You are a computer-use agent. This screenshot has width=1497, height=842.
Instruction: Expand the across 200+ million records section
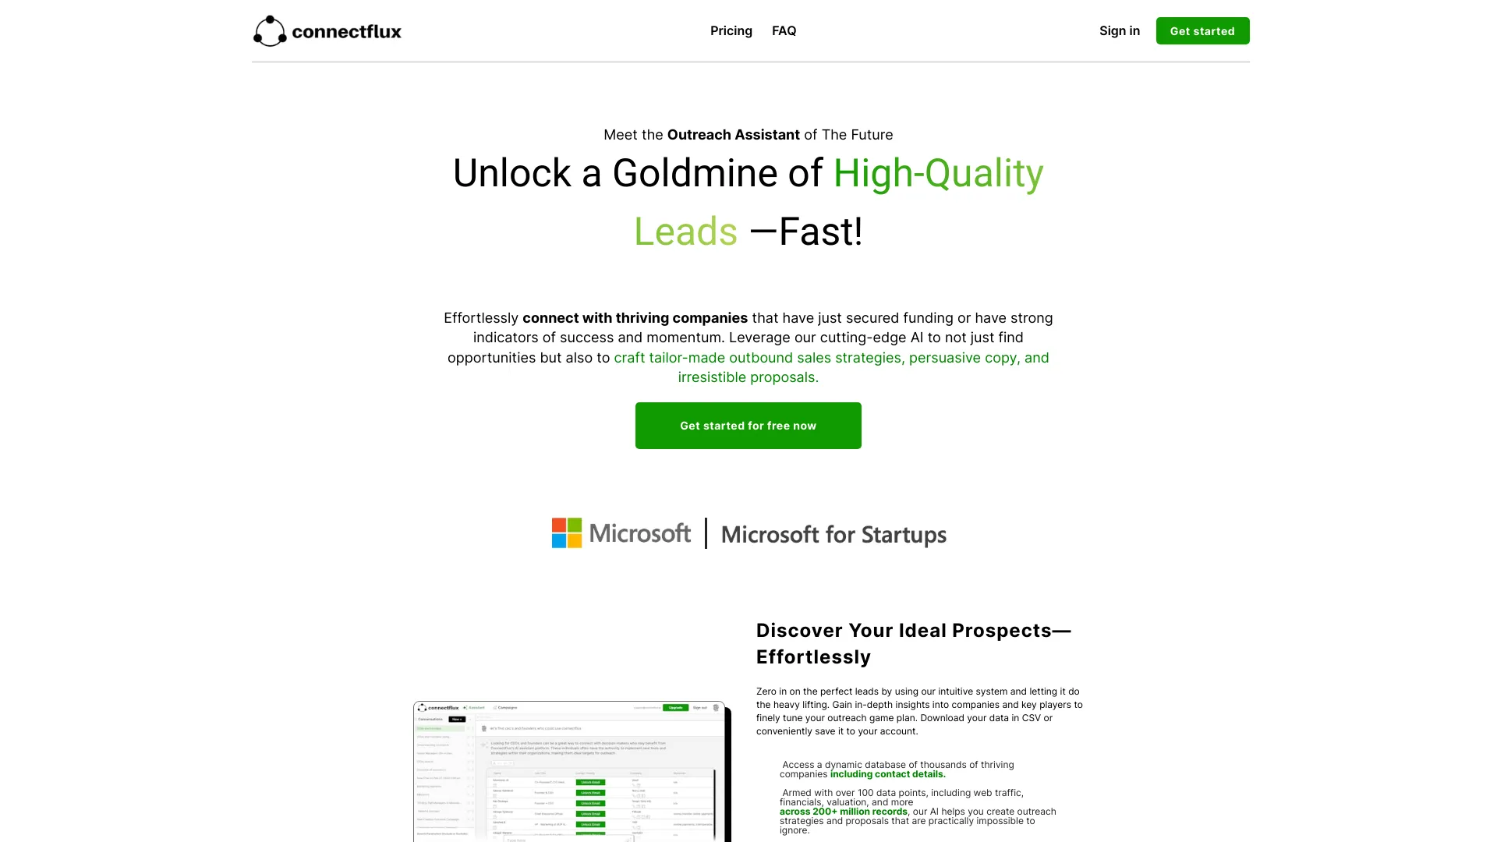pyautogui.click(x=843, y=811)
